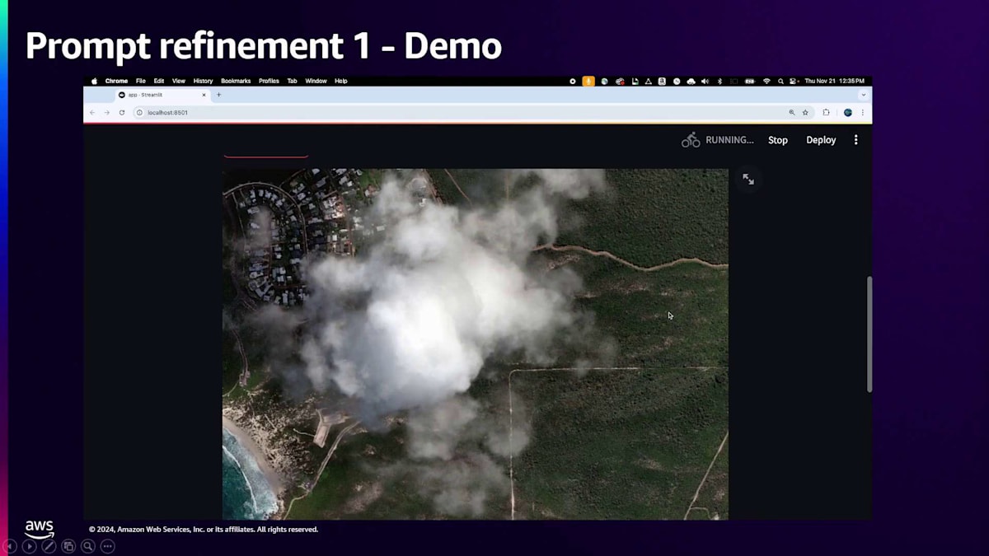Open the Bookmarks menu

(236, 81)
